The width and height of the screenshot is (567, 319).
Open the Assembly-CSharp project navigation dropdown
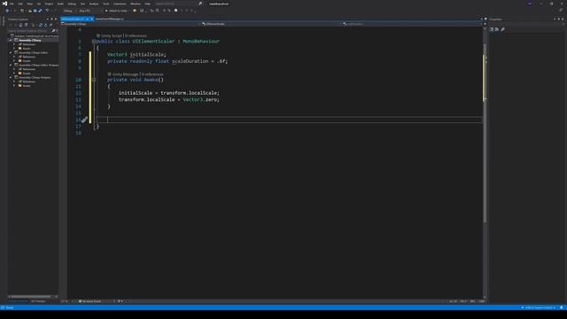130,24
